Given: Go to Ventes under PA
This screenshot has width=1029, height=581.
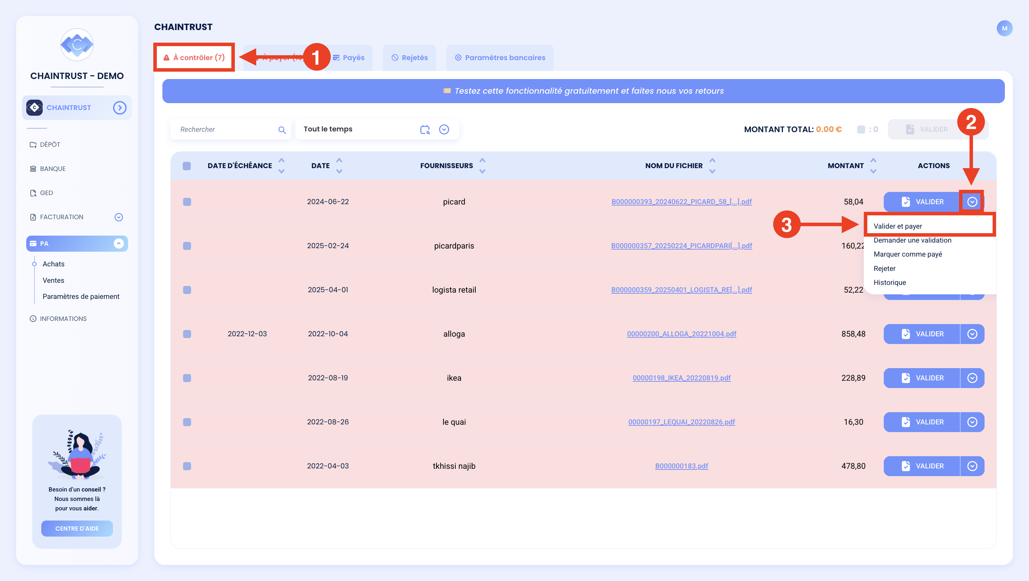Looking at the screenshot, I should (x=54, y=280).
